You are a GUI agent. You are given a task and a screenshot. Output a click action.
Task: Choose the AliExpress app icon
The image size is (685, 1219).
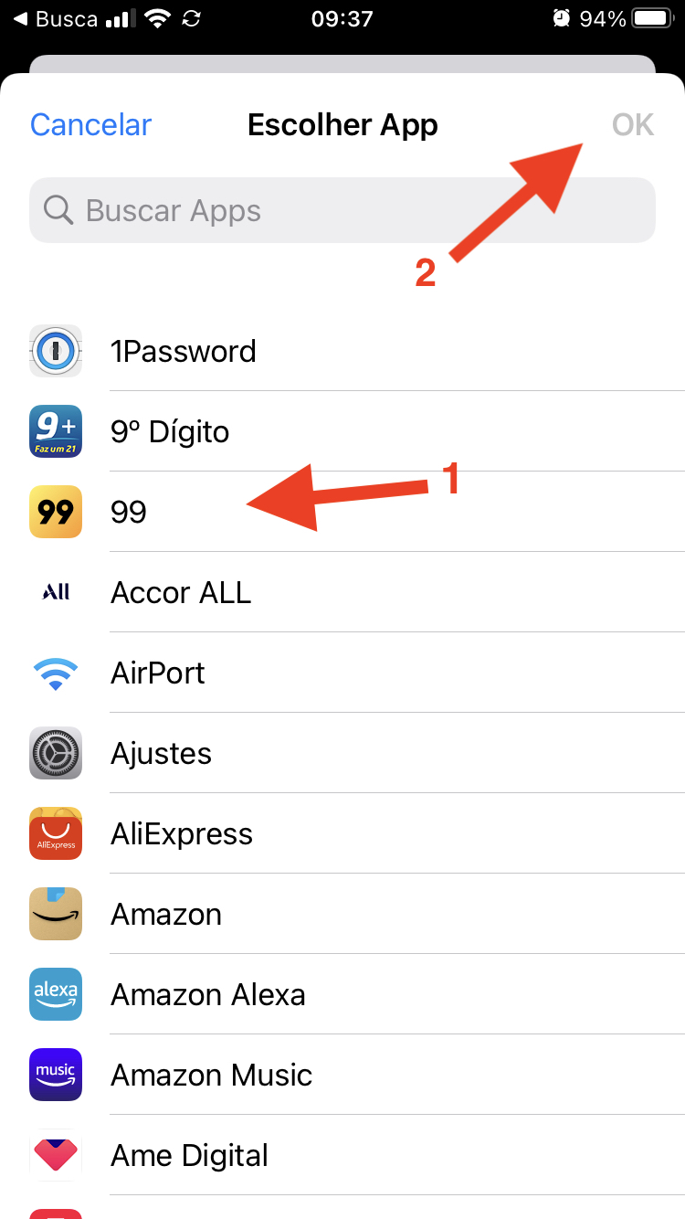tap(56, 833)
